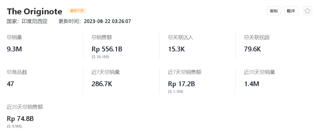Click the 总商品数 value 47
The width and height of the screenshot is (319, 133).
10,84
